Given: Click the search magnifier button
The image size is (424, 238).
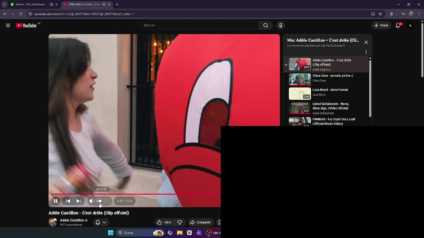Looking at the screenshot, I should pos(266,25).
